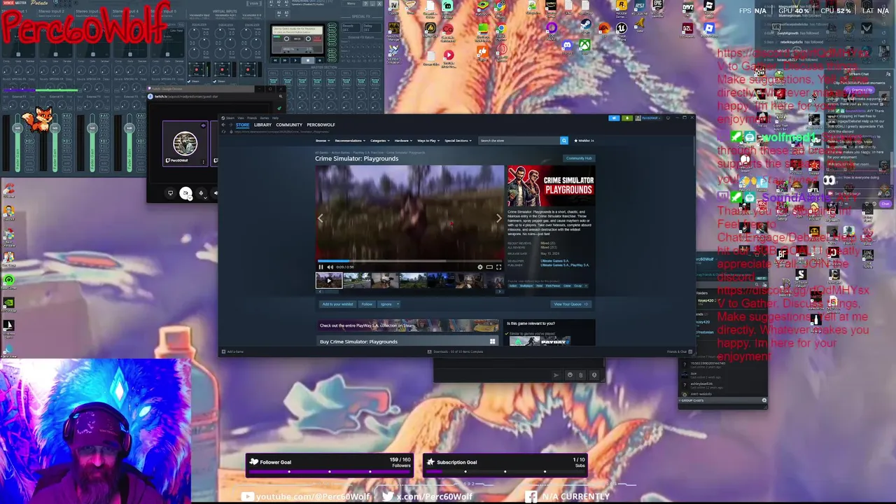Open Steam's blue announcements megaphone button

[x=614, y=118]
